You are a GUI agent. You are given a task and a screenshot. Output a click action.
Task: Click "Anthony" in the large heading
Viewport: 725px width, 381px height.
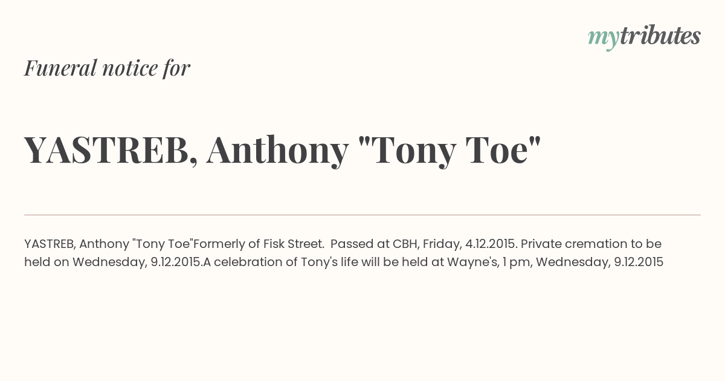(x=277, y=151)
